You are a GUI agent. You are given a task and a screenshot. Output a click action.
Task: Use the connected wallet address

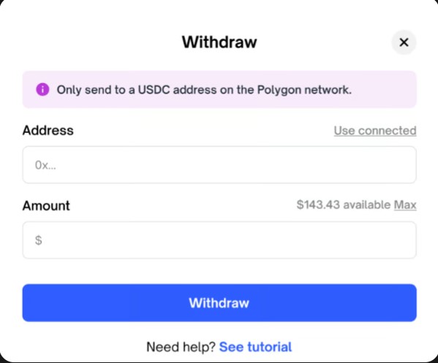(x=375, y=131)
